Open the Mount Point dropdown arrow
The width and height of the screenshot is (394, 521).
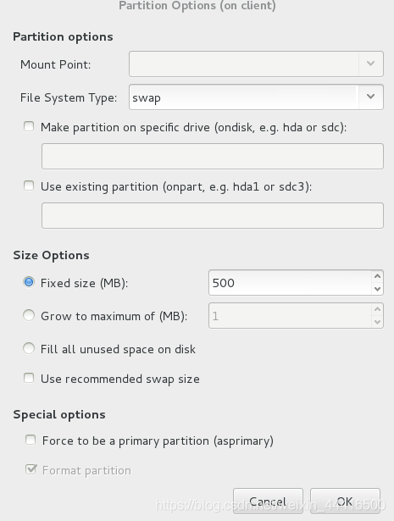click(x=371, y=64)
